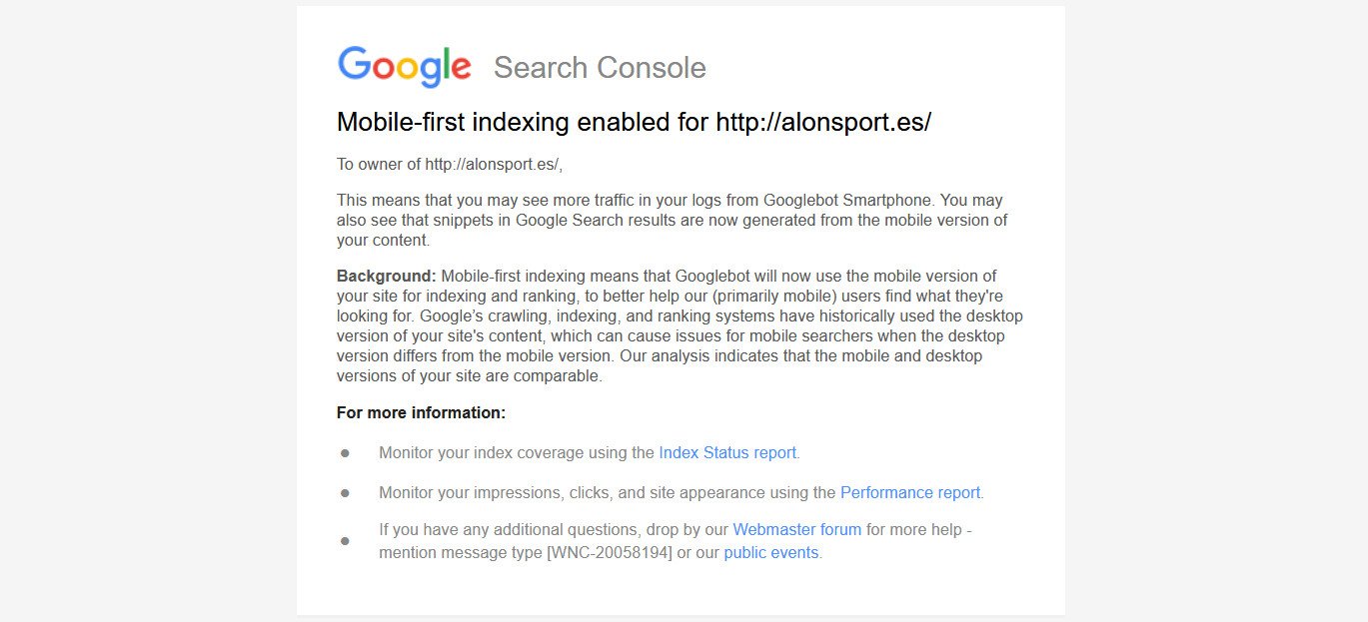Click the "For more information:" heading
Image resolution: width=1368 pixels, height=622 pixels.
coord(421,412)
